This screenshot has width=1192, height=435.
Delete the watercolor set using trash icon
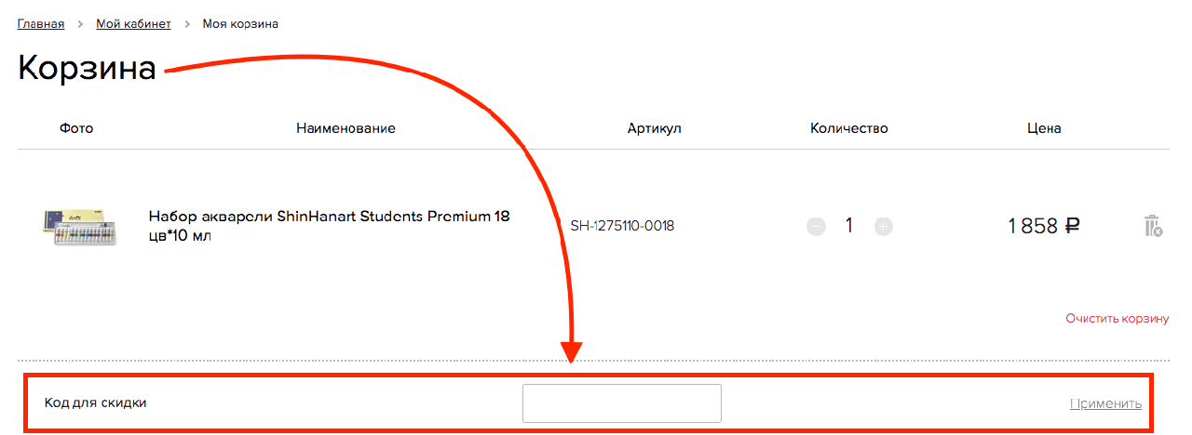(x=1152, y=226)
